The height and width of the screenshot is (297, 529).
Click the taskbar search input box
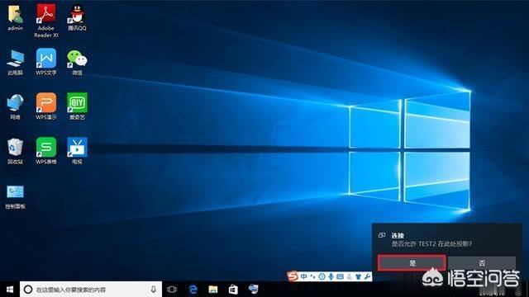click(91, 290)
